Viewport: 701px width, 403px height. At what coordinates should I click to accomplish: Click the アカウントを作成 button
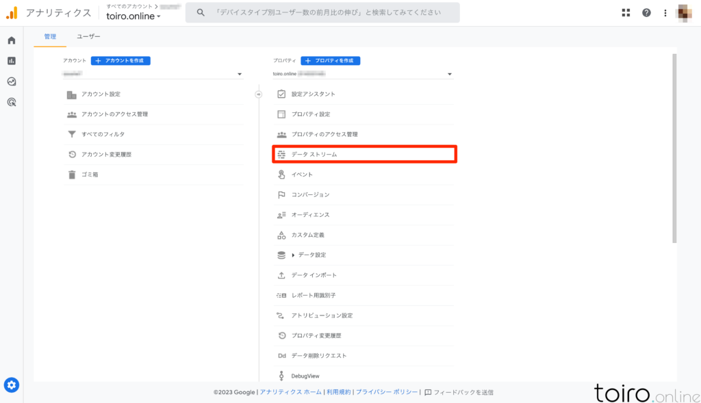tap(120, 60)
